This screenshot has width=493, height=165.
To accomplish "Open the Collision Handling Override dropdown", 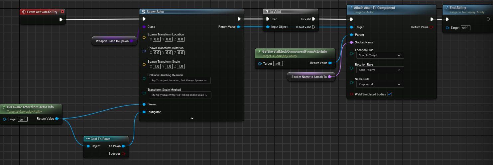I will pos(179,81).
